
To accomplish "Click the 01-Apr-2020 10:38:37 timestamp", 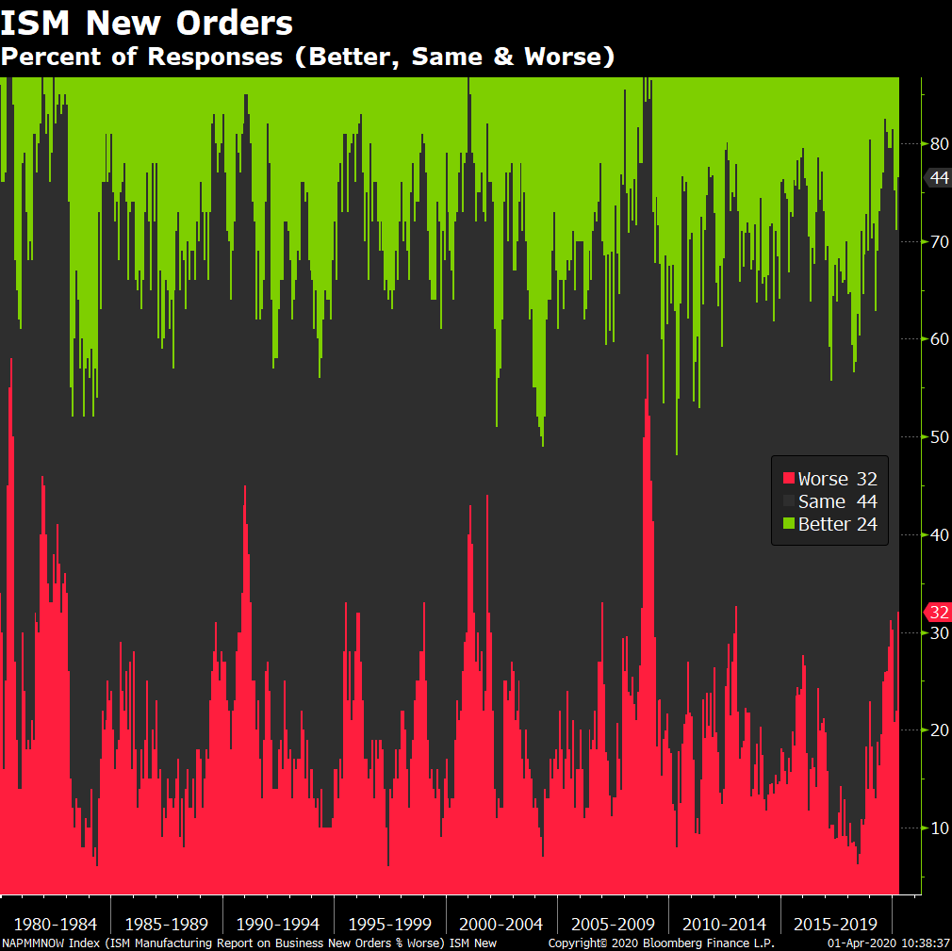I will [x=889, y=943].
